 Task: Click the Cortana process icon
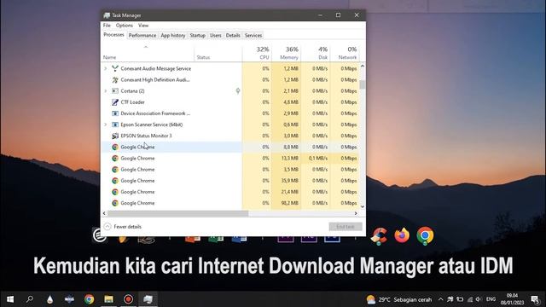[x=115, y=91]
